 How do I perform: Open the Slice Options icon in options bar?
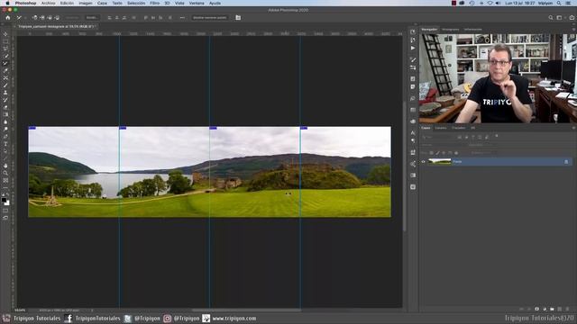(x=238, y=18)
